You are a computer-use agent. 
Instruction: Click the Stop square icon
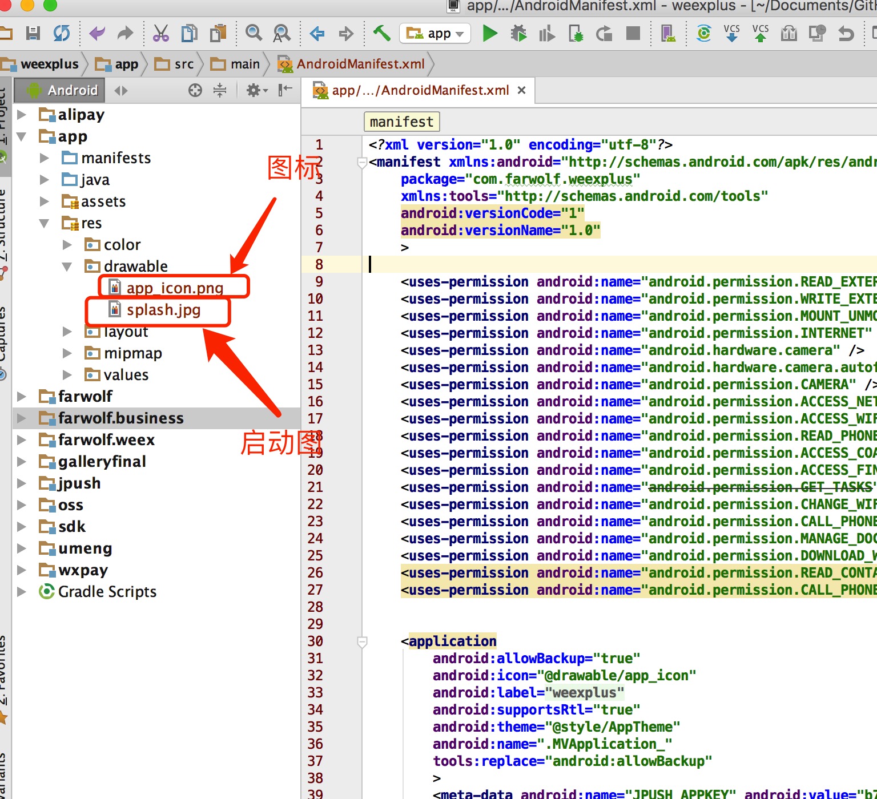pyautogui.click(x=633, y=34)
